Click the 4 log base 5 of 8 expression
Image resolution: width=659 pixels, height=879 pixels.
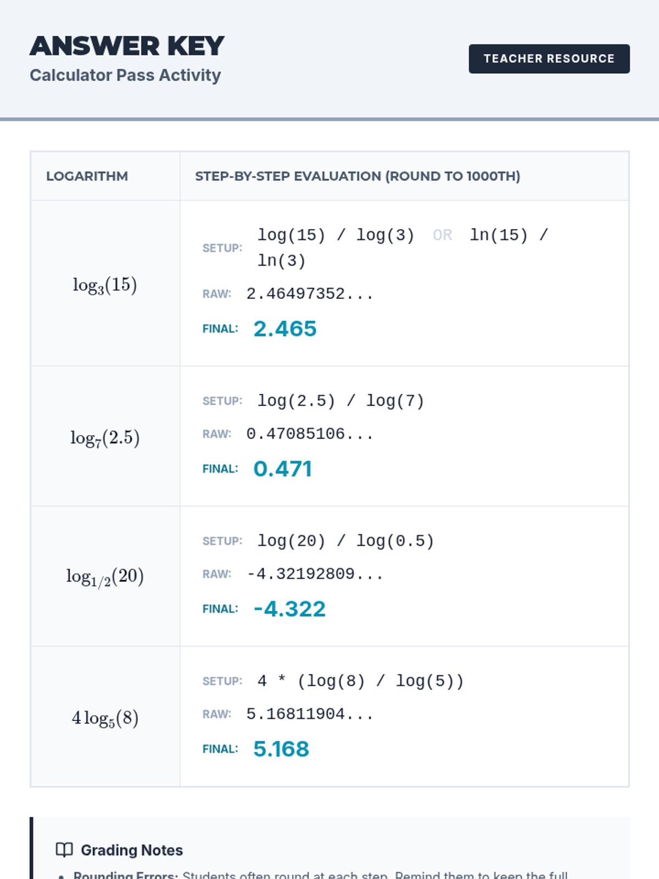(105, 717)
